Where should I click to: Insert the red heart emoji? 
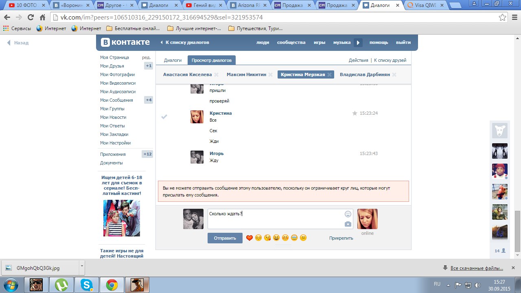250,238
